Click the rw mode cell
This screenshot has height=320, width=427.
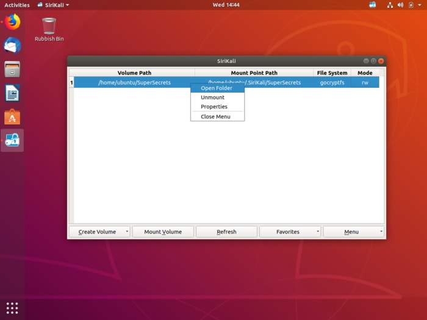365,82
